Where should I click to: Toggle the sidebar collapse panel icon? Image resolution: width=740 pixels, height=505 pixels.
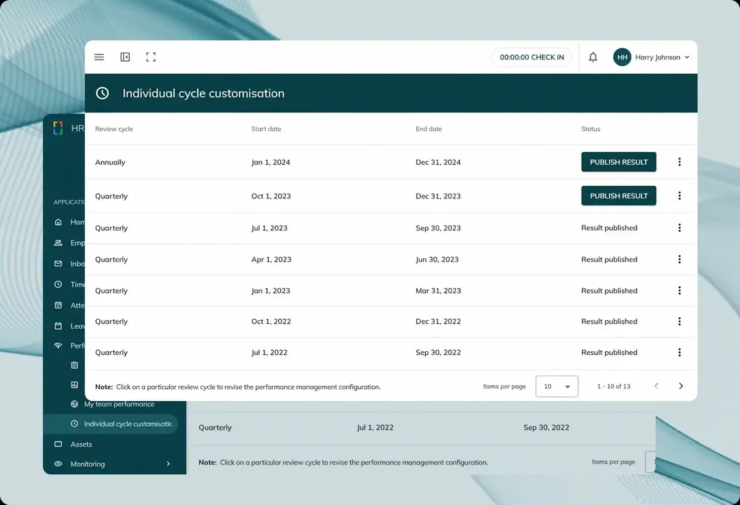point(125,57)
